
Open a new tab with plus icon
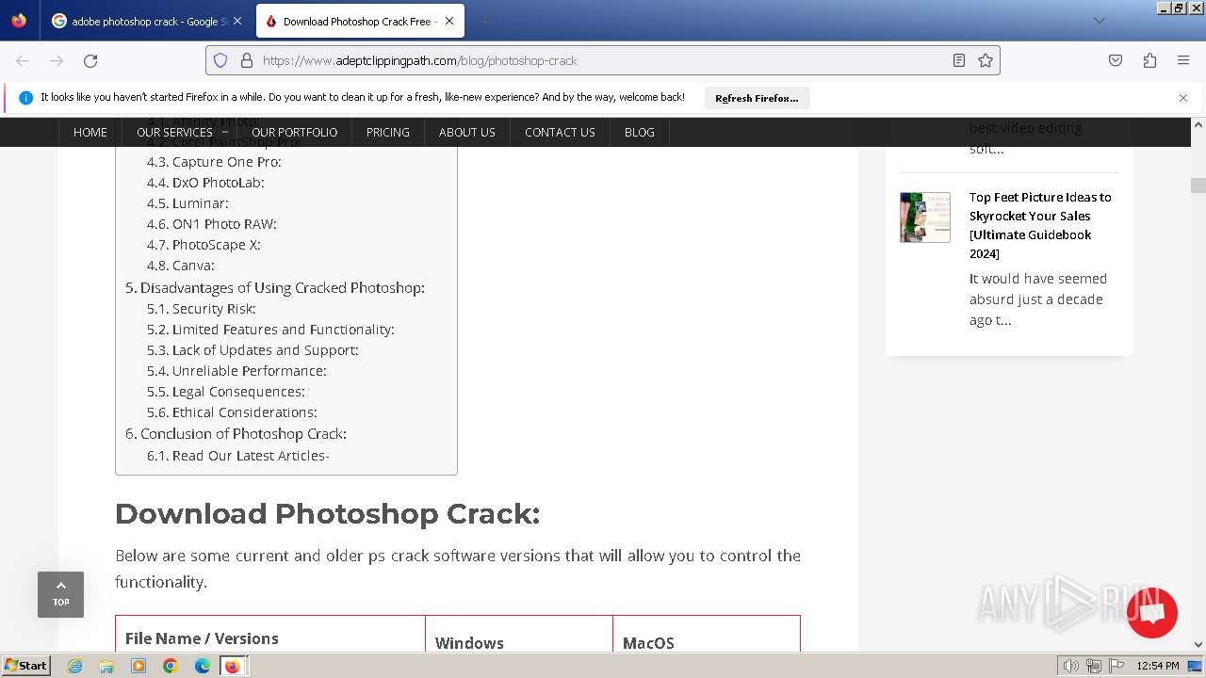tap(484, 21)
